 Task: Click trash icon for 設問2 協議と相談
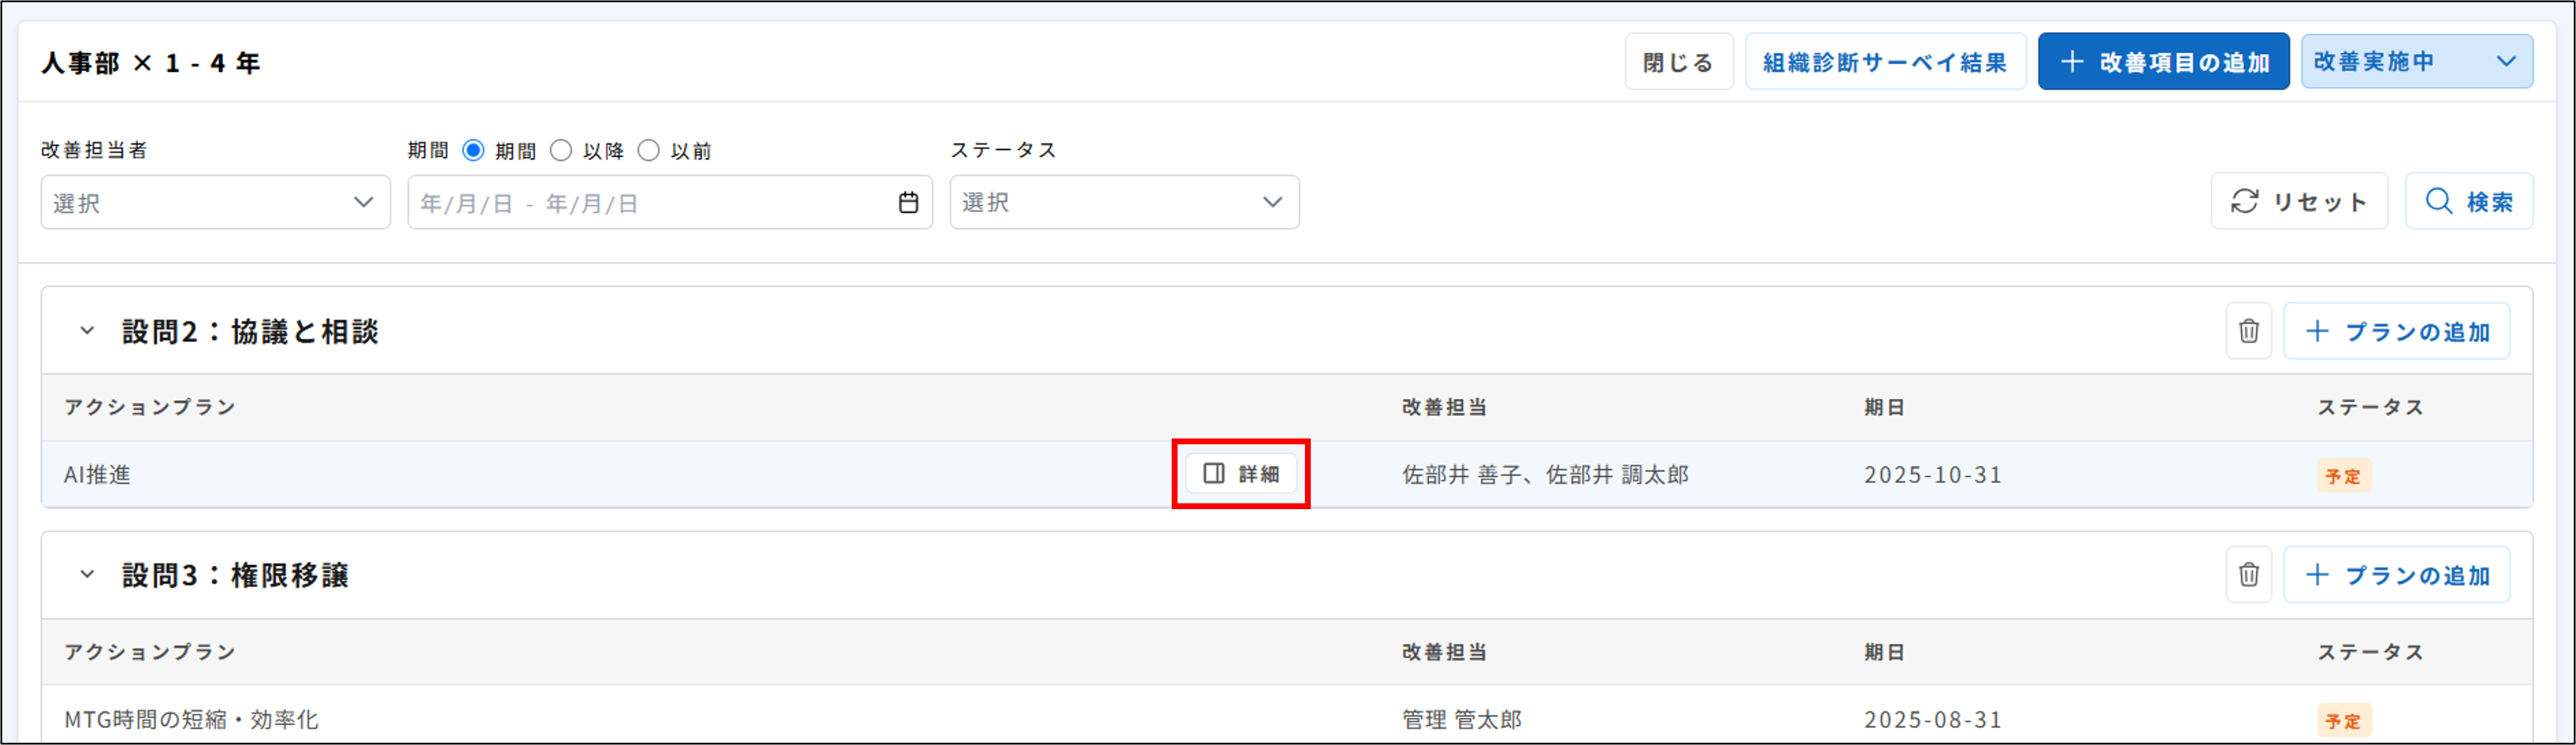(x=2248, y=330)
